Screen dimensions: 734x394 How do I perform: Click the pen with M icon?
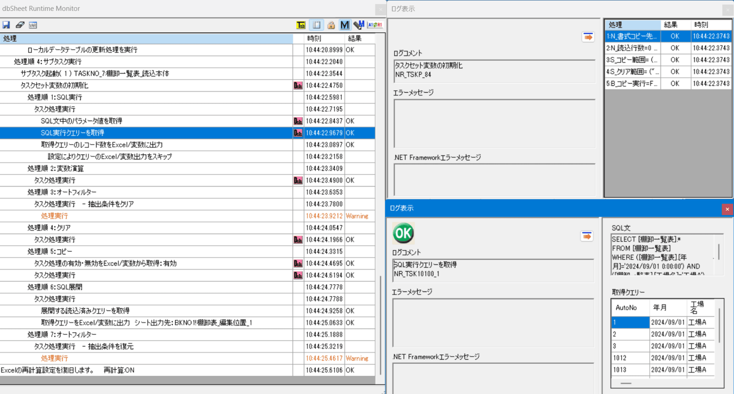(359, 25)
